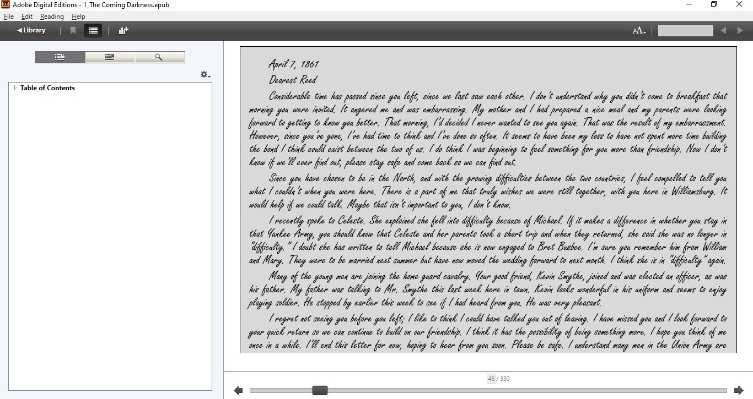Turn to the next page with the bottom arrow

[x=739, y=390]
